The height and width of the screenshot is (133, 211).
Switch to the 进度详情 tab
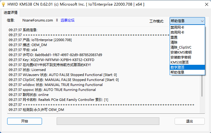[11, 13]
